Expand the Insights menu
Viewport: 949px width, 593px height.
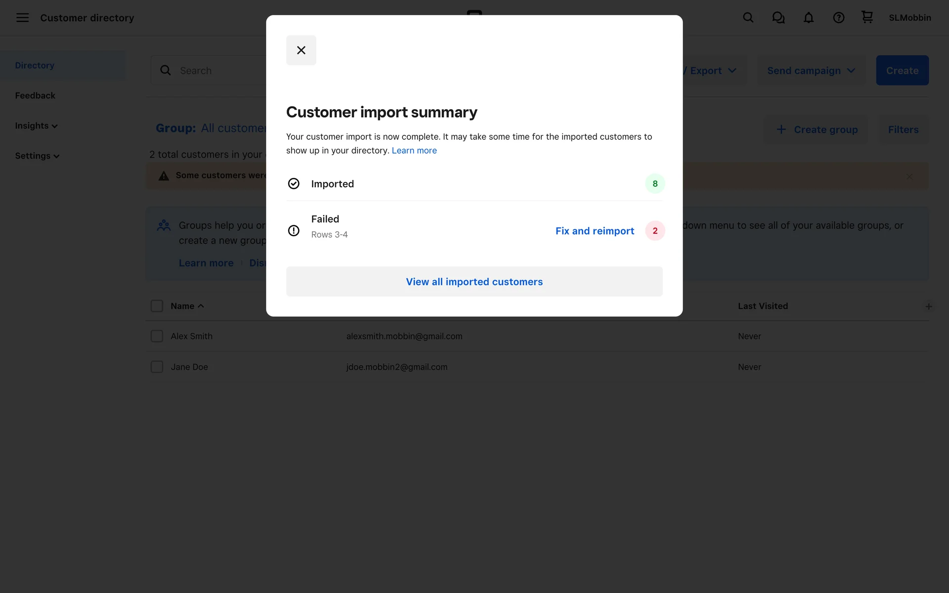[x=36, y=126]
